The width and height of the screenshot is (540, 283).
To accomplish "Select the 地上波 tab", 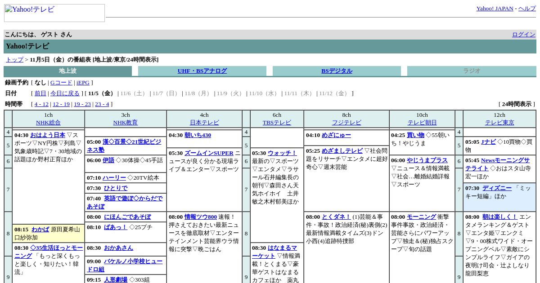I will 67,71.
